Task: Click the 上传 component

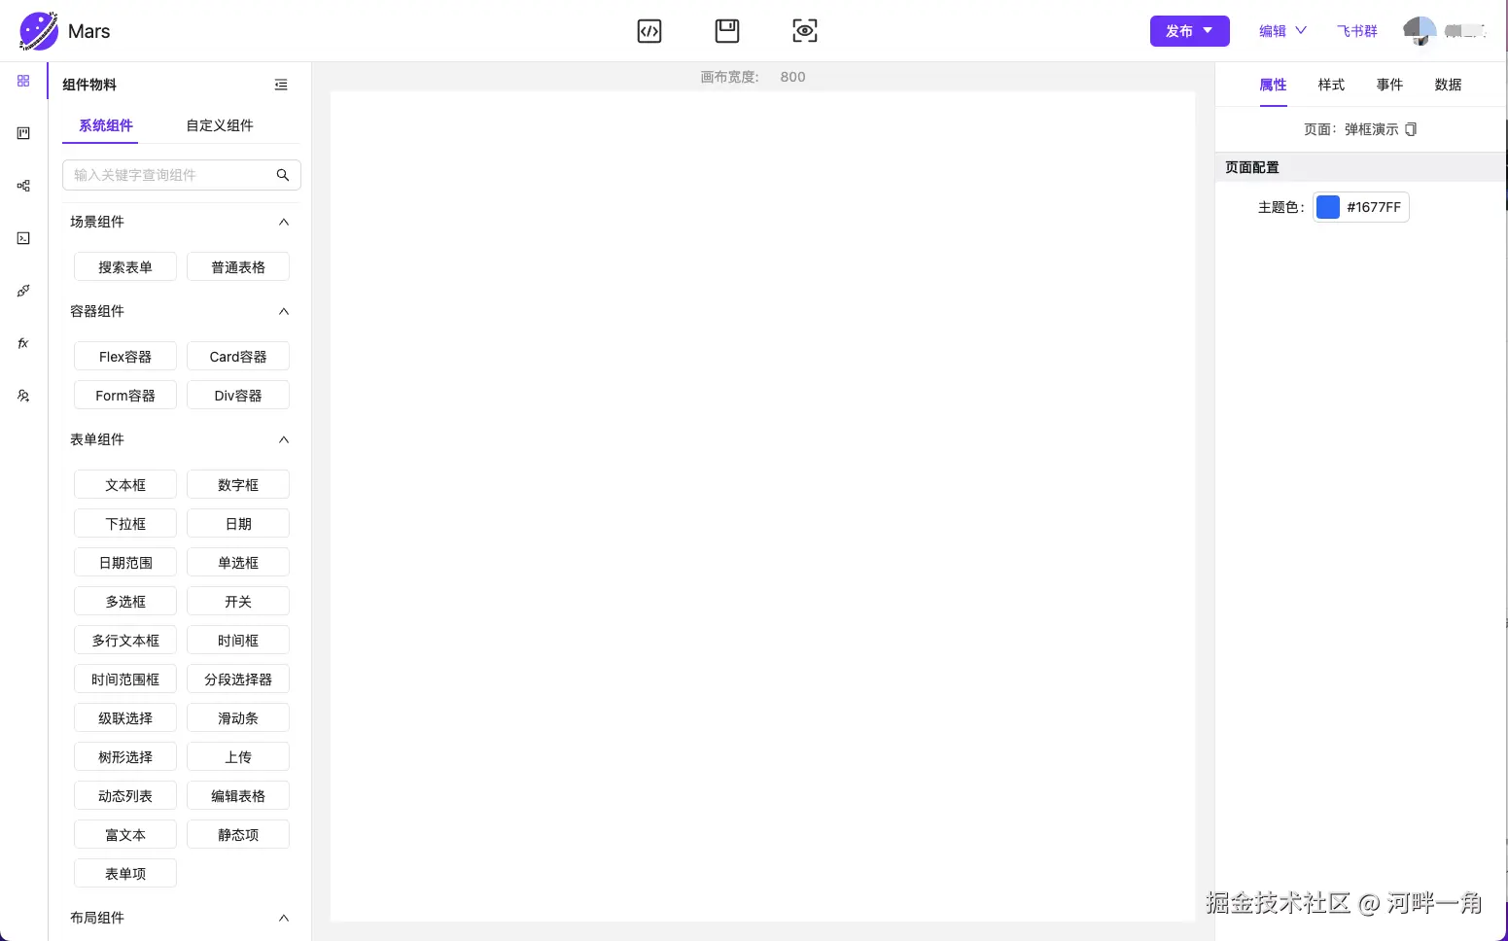Action: [238, 756]
